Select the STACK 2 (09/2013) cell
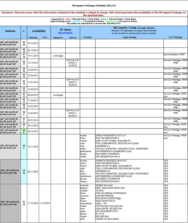188x223 pixels. (72, 82)
